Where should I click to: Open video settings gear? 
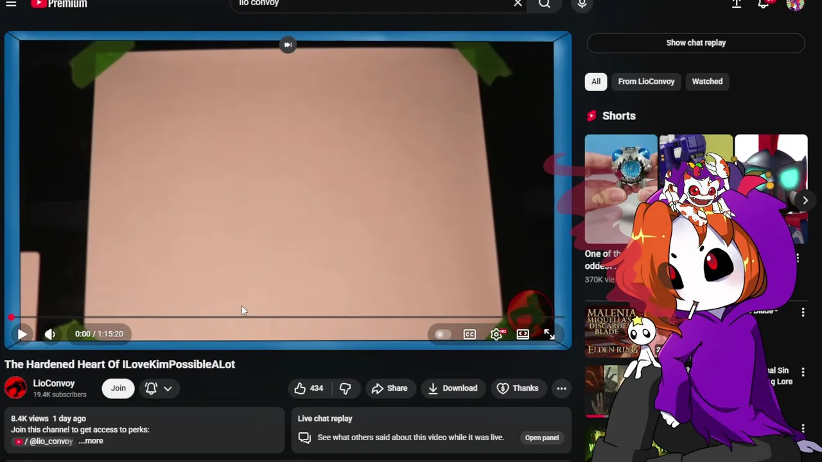click(x=496, y=334)
